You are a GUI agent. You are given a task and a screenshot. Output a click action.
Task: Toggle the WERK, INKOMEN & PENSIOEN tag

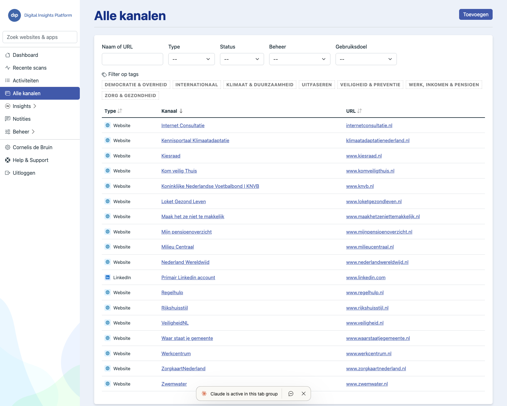444,85
